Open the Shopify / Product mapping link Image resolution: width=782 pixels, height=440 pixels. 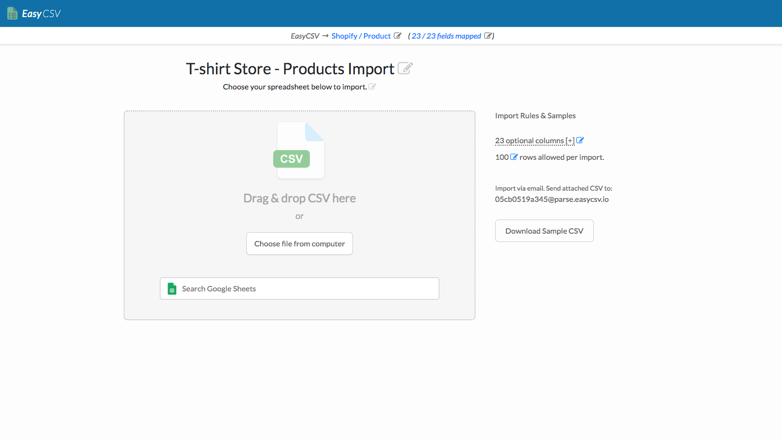tap(361, 36)
